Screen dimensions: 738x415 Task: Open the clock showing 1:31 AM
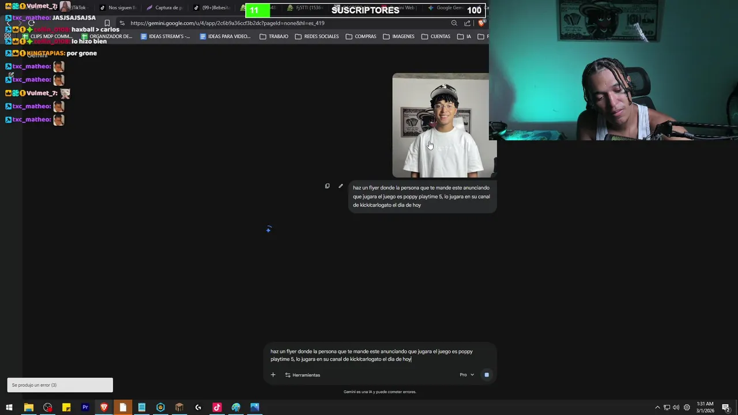(x=705, y=408)
